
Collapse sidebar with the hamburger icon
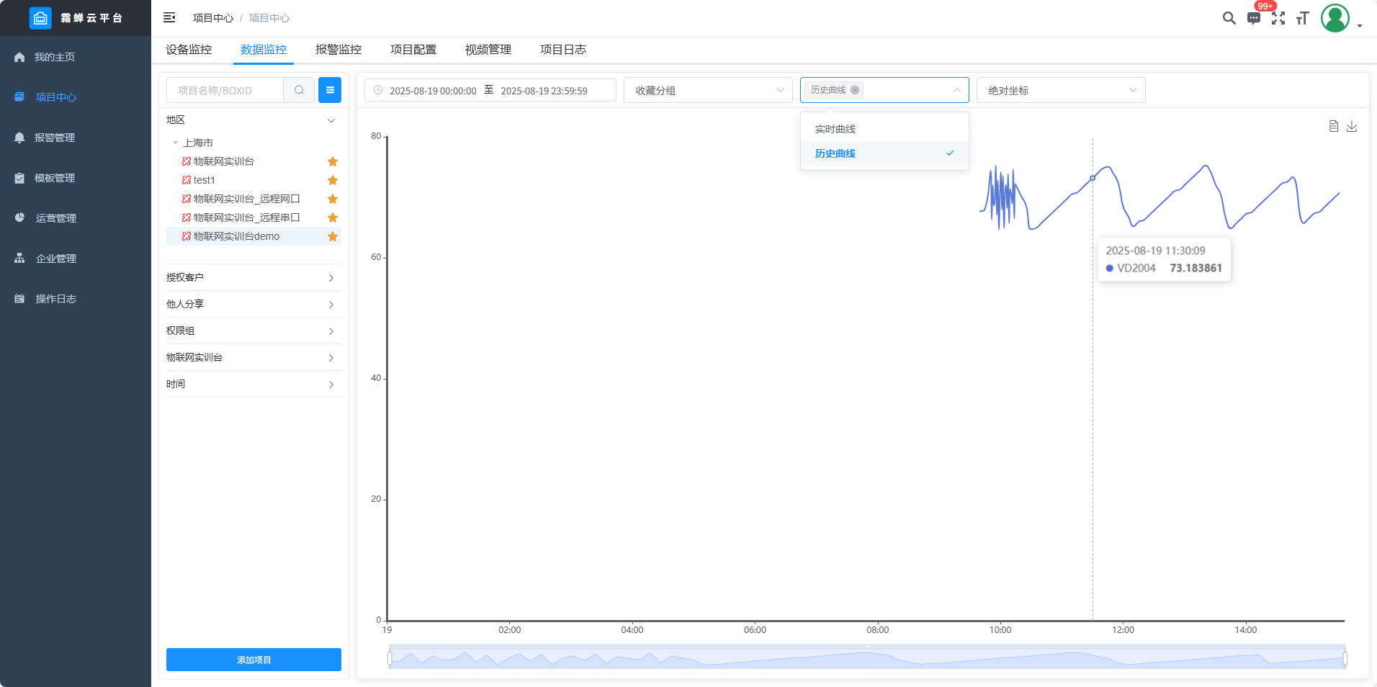pyautogui.click(x=169, y=17)
